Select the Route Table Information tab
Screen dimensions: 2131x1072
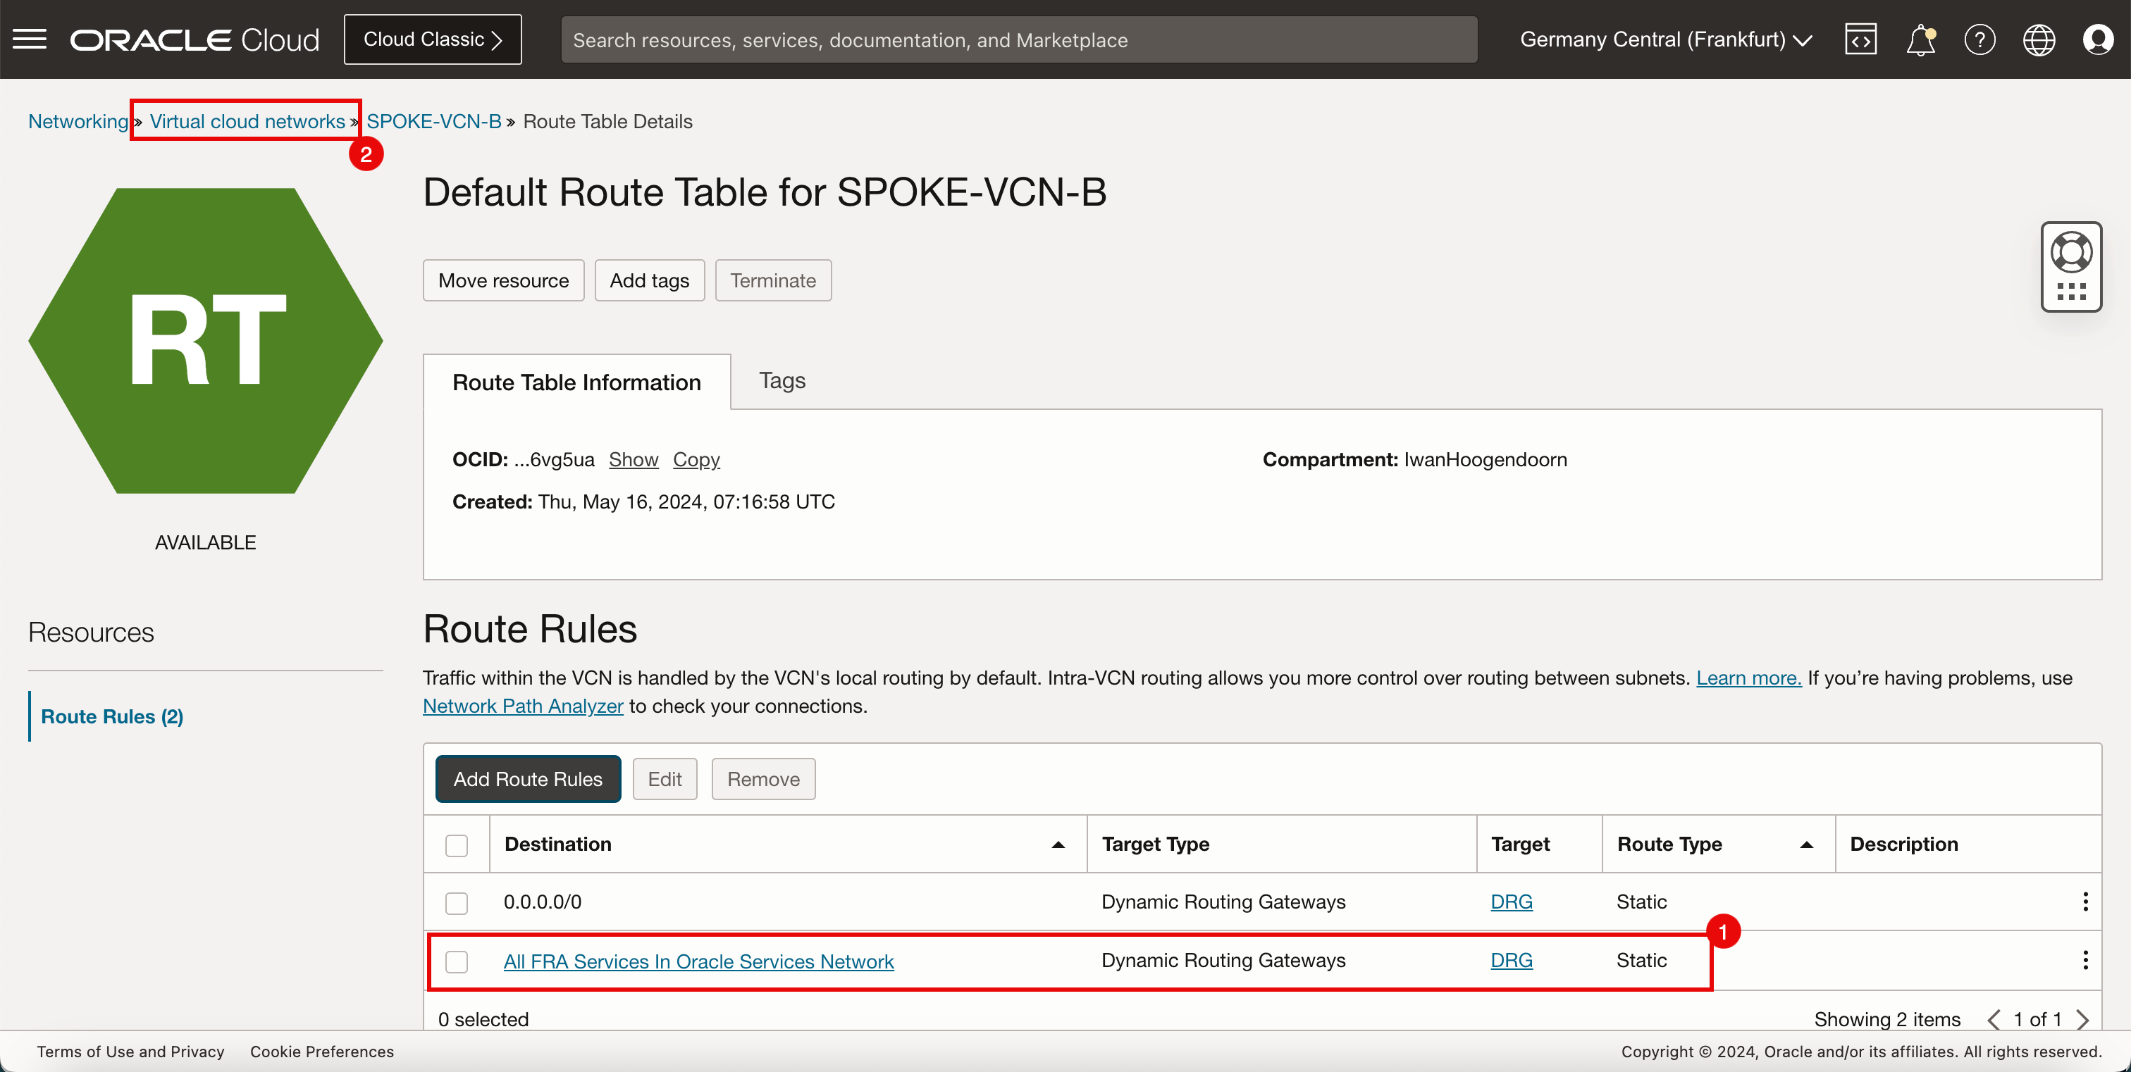(577, 380)
